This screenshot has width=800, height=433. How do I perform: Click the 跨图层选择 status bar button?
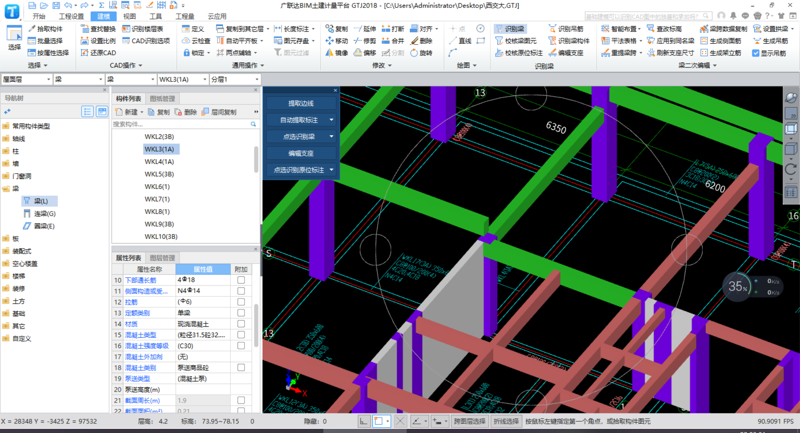point(470,421)
